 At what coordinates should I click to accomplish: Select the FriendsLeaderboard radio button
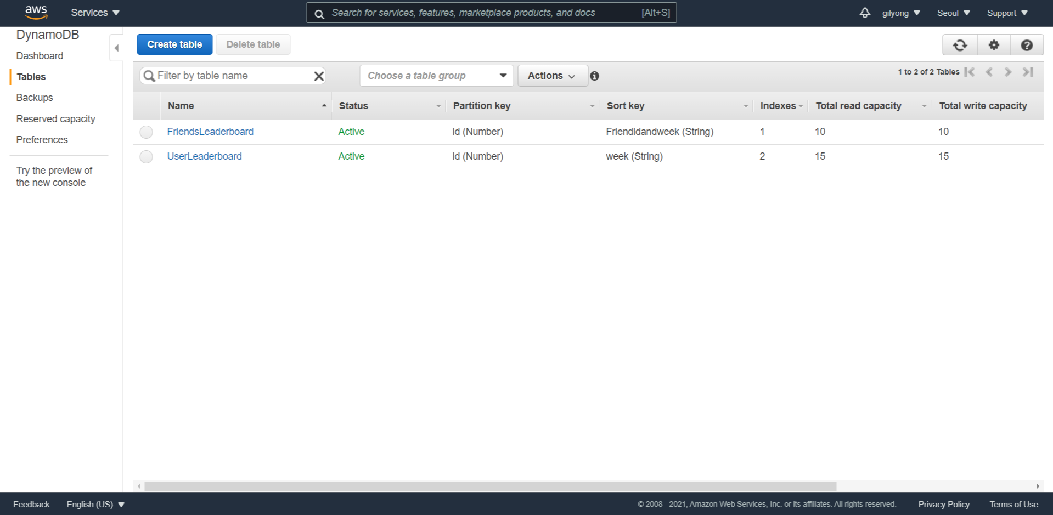[x=146, y=132]
